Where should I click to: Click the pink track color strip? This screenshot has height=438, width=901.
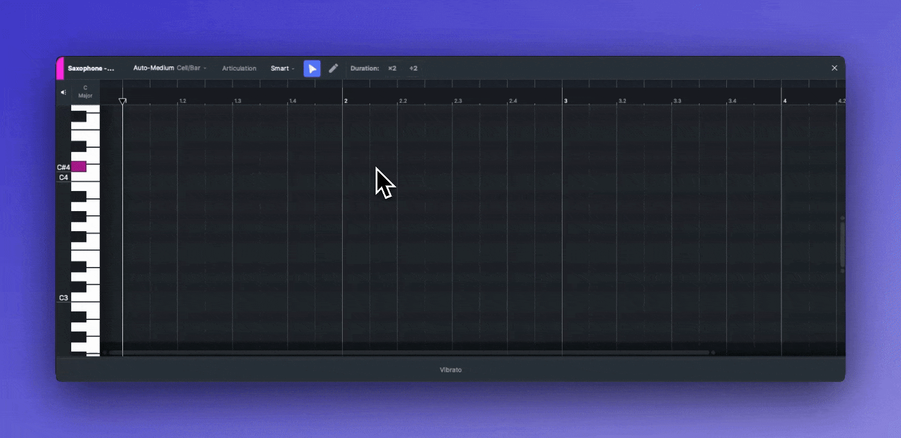point(60,69)
